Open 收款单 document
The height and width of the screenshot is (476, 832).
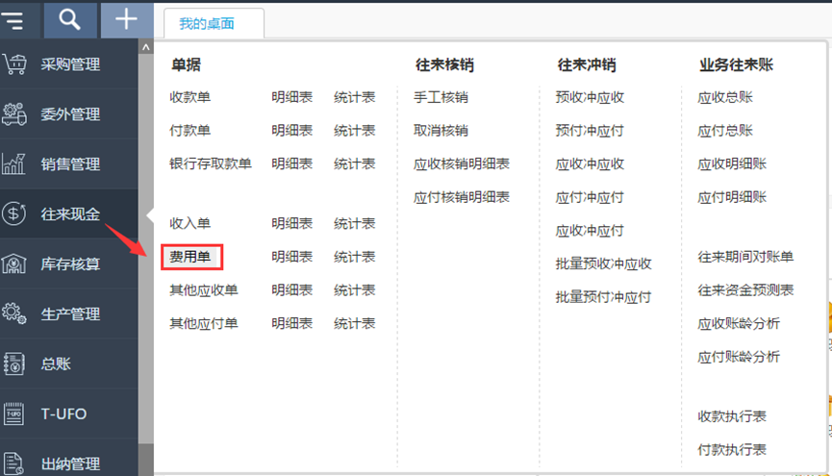pos(189,97)
